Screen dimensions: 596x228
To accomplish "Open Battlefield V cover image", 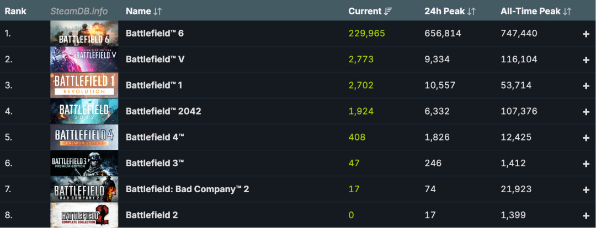I will click(84, 59).
